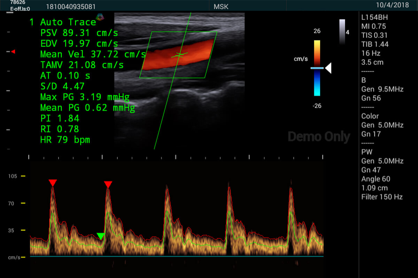
Task: Click the patient ID 1810040935081
Action: (x=71, y=7)
